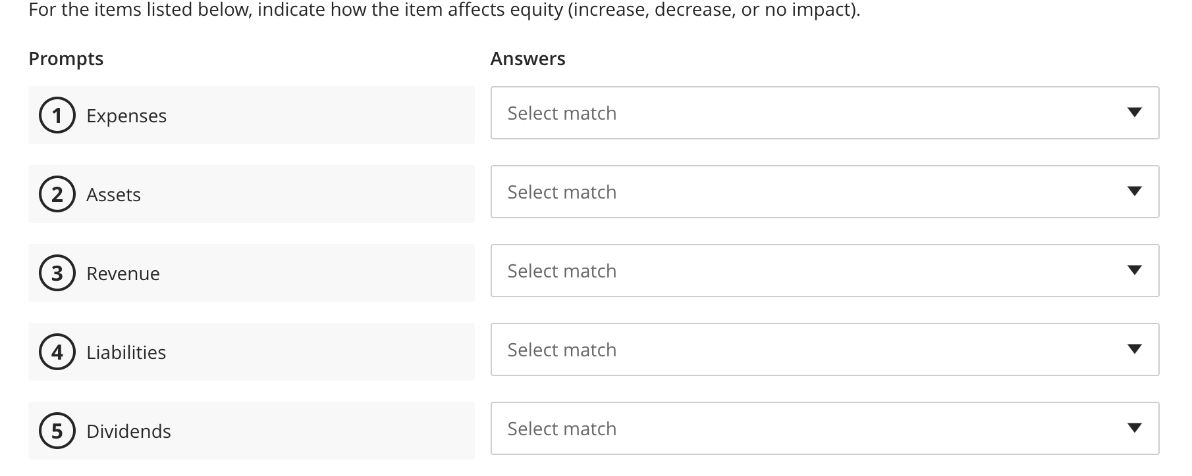Click the circled 5 next to Dividends
Screen dimensions: 1192x476
click(57, 431)
